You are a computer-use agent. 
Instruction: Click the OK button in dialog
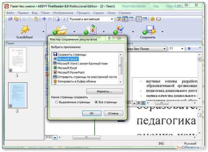tap(92, 113)
